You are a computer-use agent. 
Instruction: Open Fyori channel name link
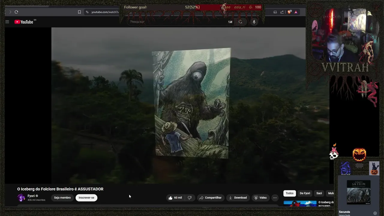[x=31, y=196]
